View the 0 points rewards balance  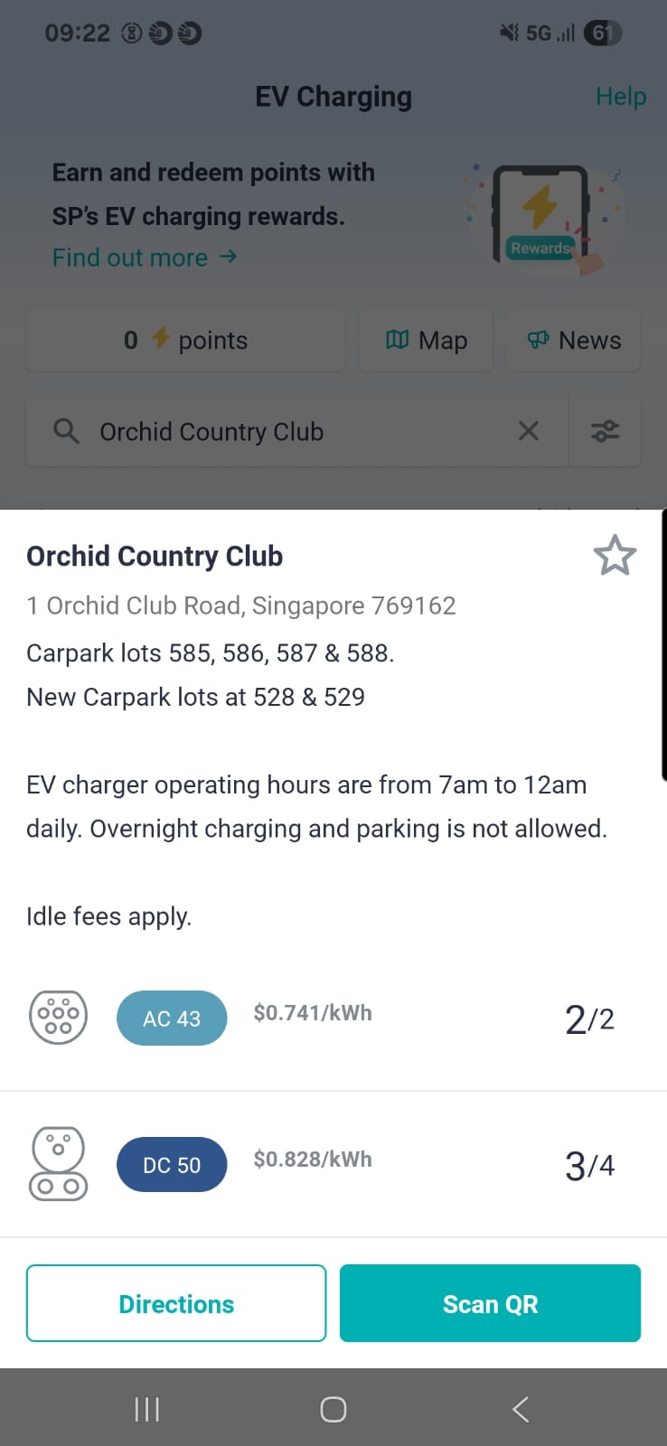point(185,340)
